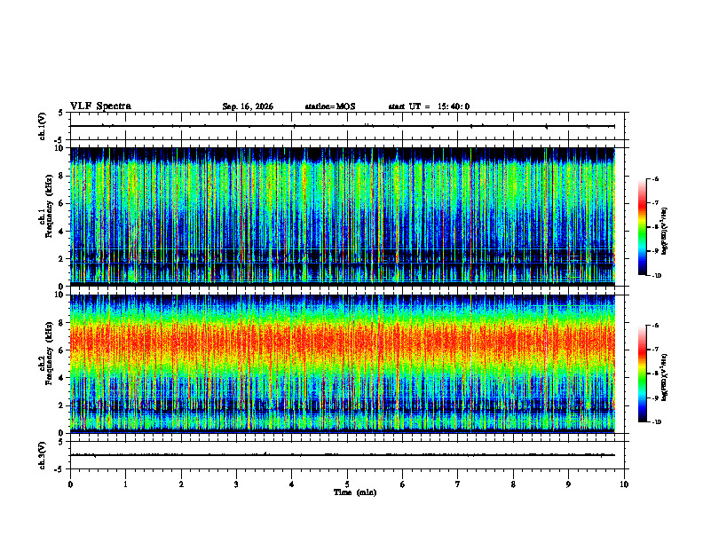This screenshot has height=543, width=703.
Task: Click the Sep. 16, 2026 date label
Action: pos(248,106)
